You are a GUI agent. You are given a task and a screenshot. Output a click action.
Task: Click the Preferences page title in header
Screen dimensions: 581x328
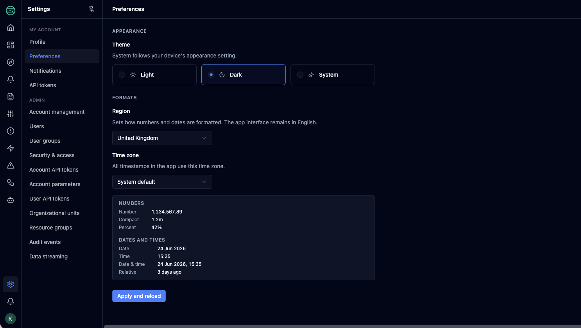128,9
